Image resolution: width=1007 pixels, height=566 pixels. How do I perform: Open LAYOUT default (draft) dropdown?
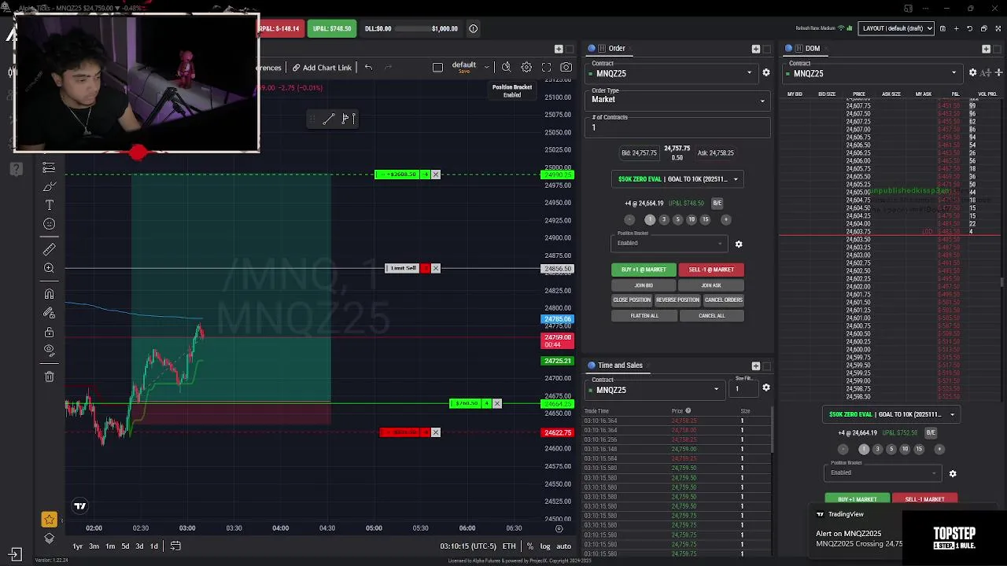pos(896,28)
